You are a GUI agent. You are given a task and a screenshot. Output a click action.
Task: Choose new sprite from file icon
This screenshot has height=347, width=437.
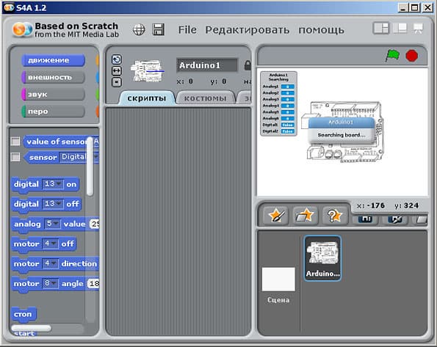(x=305, y=216)
